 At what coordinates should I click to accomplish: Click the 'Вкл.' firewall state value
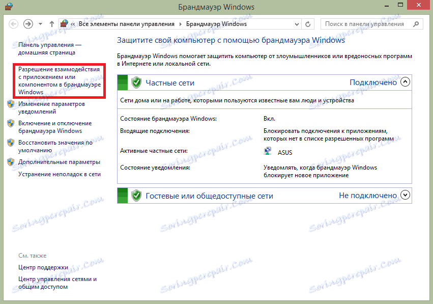[269, 119]
